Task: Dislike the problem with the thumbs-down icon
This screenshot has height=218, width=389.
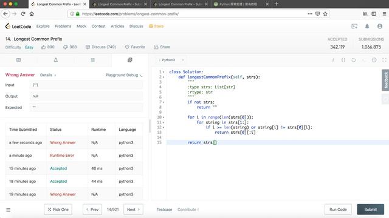Action: 65,47
